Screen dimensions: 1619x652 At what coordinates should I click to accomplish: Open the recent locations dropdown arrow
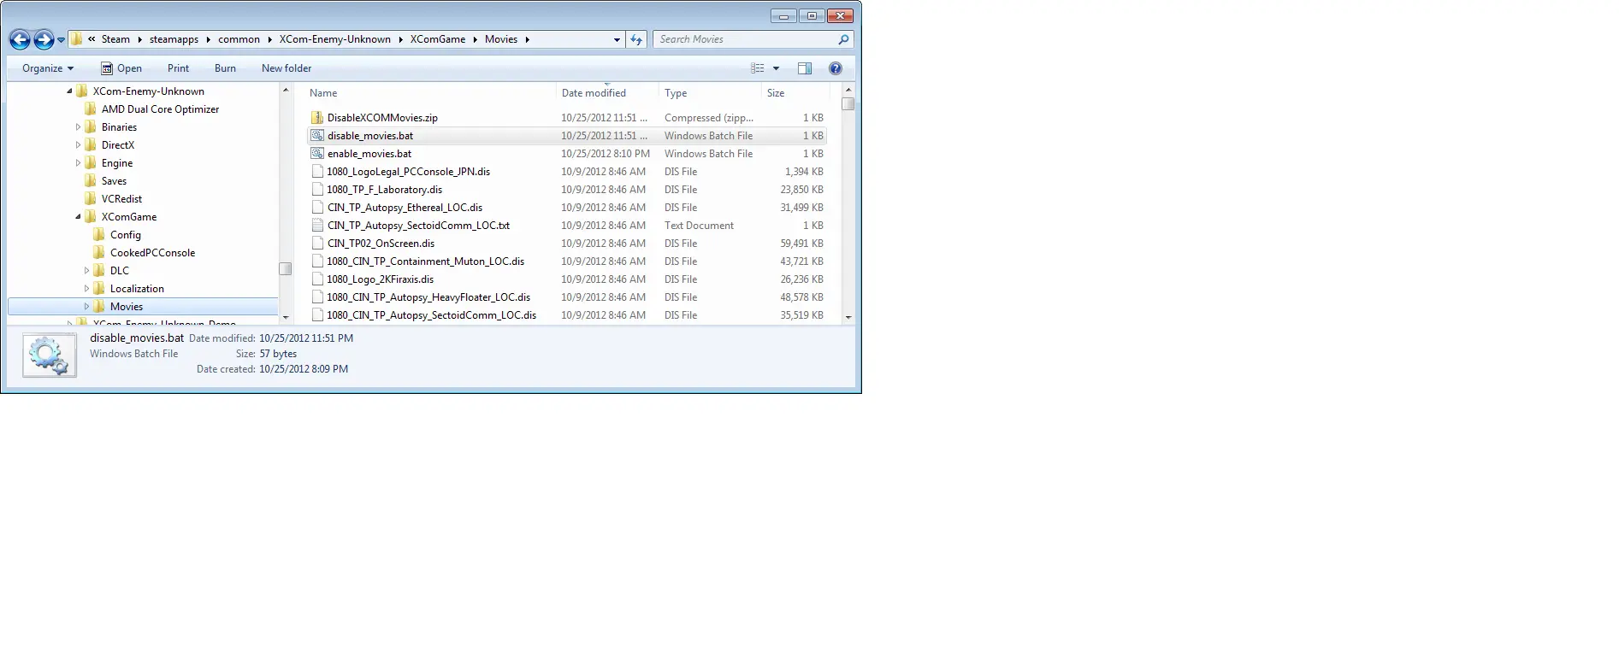61,40
